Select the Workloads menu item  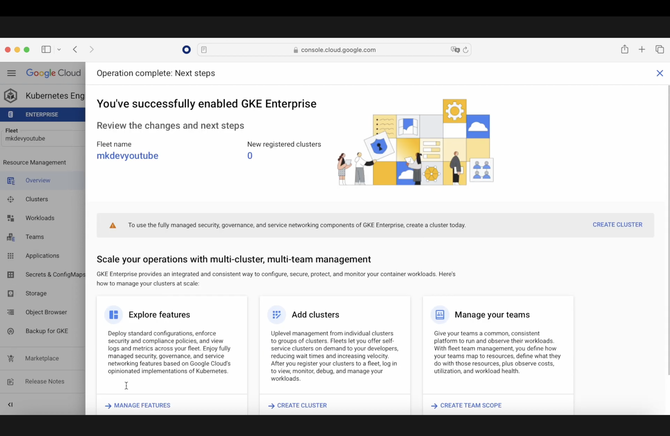tap(43, 218)
